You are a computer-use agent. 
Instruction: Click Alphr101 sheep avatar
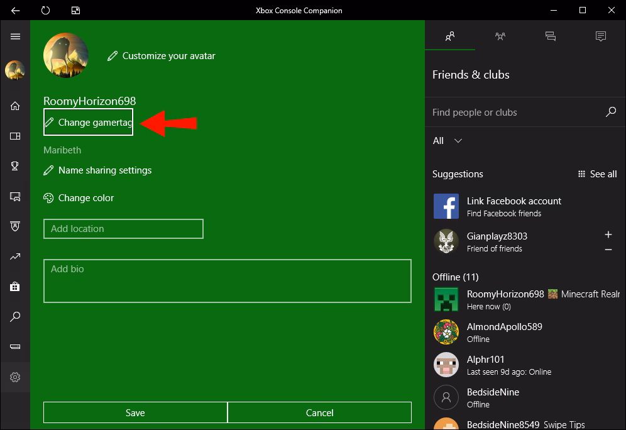point(446,365)
